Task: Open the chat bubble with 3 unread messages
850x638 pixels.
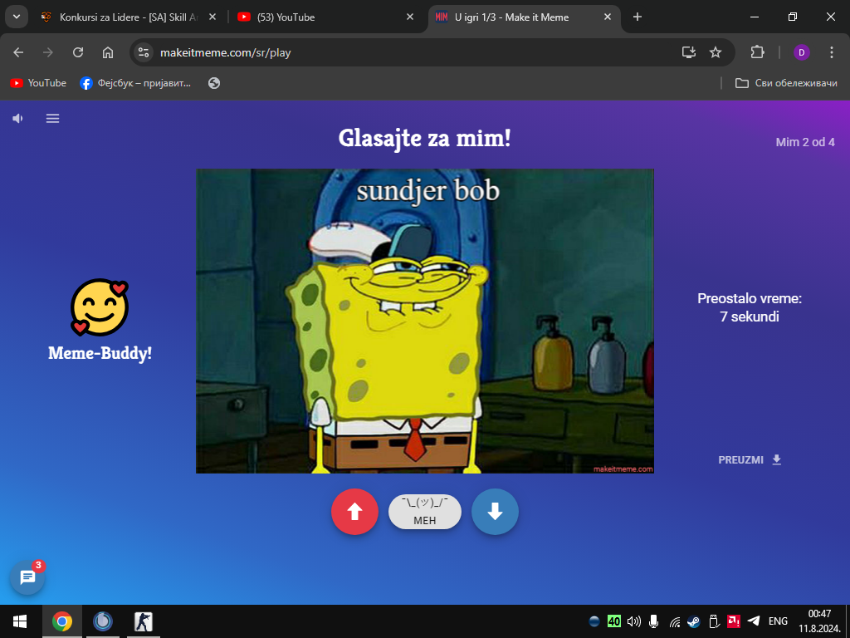Action: click(x=27, y=577)
